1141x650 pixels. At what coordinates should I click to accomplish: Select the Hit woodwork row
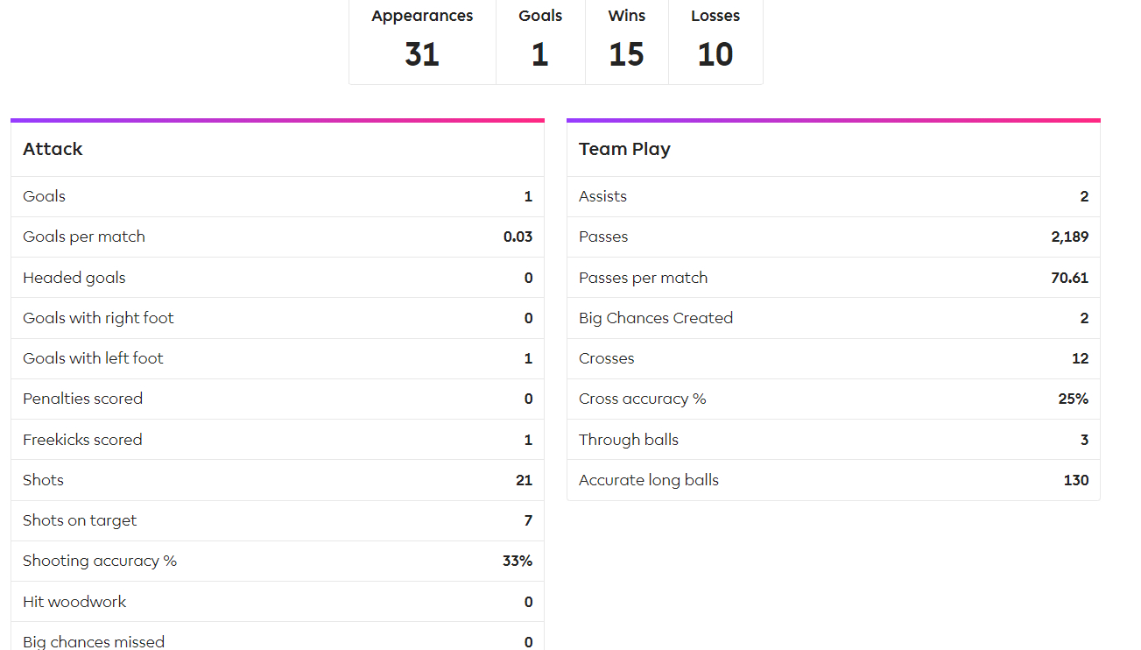pos(278,602)
